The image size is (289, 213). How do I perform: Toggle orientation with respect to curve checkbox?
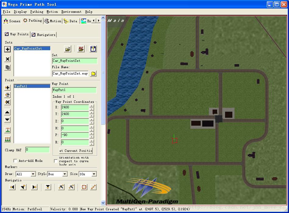56,161
